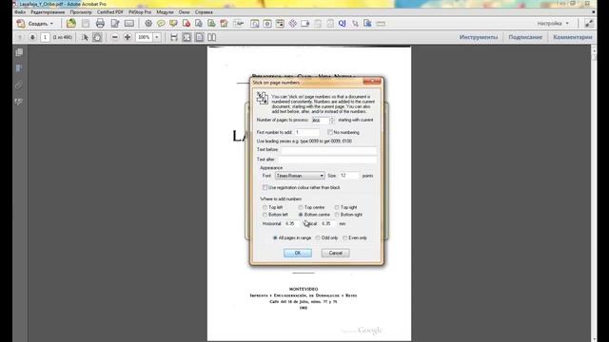
Task: Select the Top right radio button
Action: tap(337, 207)
